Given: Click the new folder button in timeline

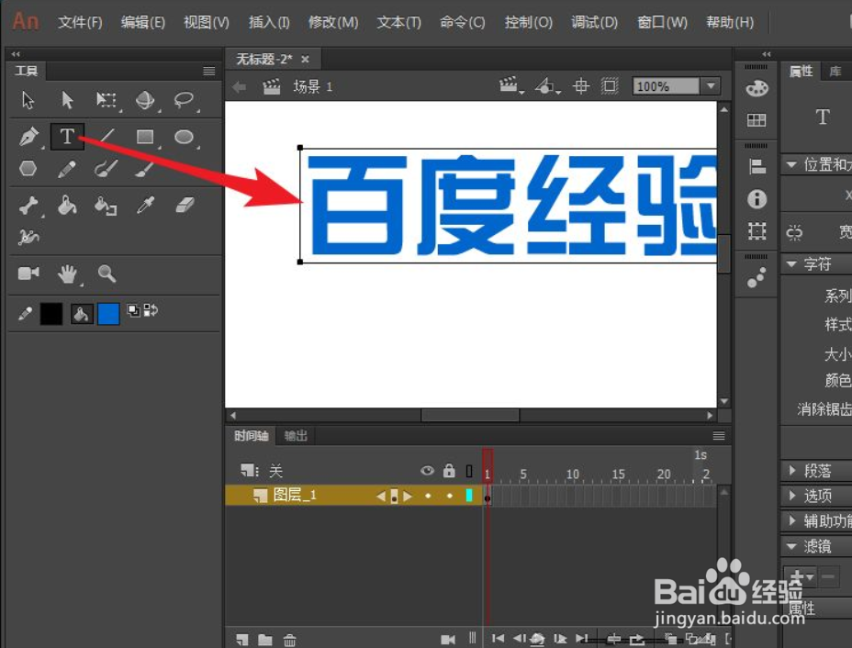Looking at the screenshot, I should [x=265, y=640].
